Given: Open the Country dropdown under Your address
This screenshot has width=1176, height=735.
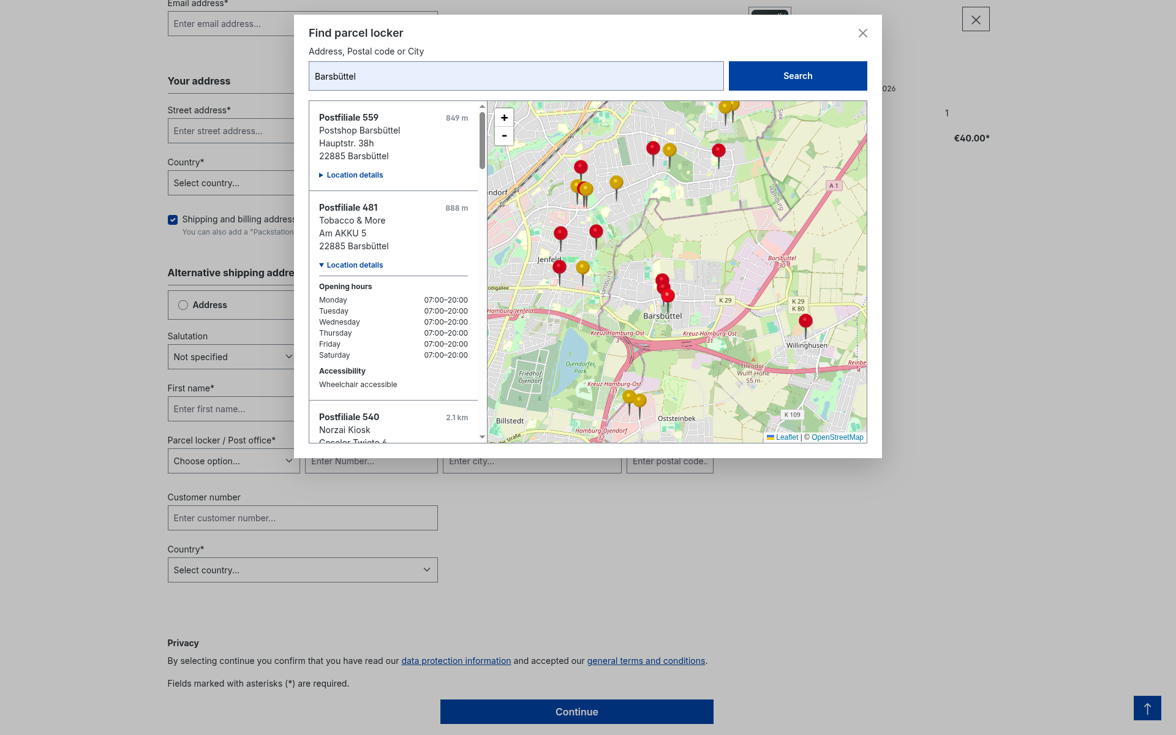Looking at the screenshot, I should [x=231, y=183].
